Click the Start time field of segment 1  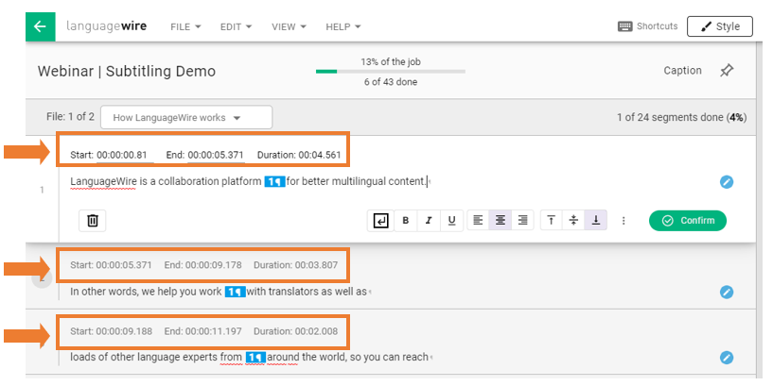[x=123, y=155]
